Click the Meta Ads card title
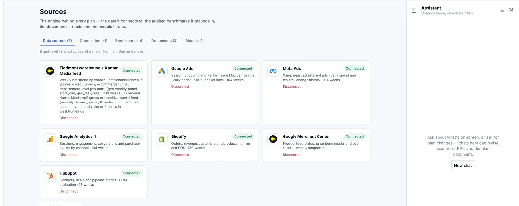The image size is (519, 206). tap(292, 69)
